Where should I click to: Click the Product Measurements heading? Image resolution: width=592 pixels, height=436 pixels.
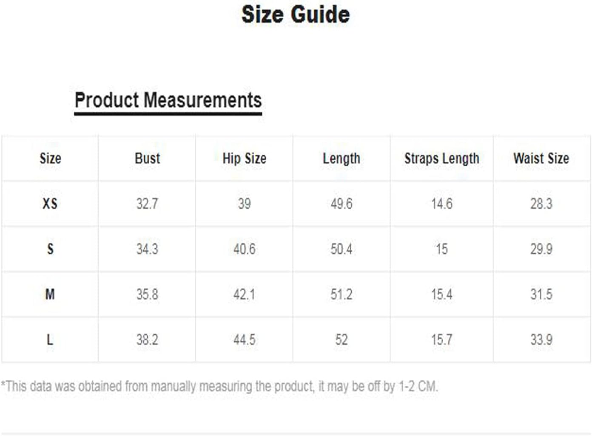coord(168,101)
